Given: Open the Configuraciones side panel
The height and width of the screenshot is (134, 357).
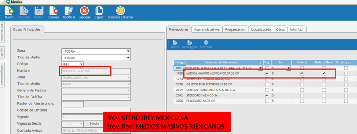Looking at the screenshot, I should click(2, 74).
